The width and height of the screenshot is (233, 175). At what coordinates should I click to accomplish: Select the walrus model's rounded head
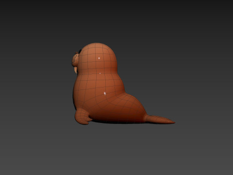click(97, 58)
